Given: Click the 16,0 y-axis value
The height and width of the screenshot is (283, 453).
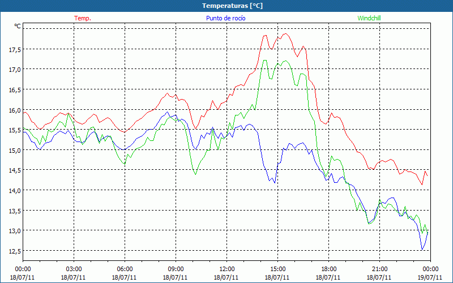Looking at the screenshot, I should click(15, 110).
